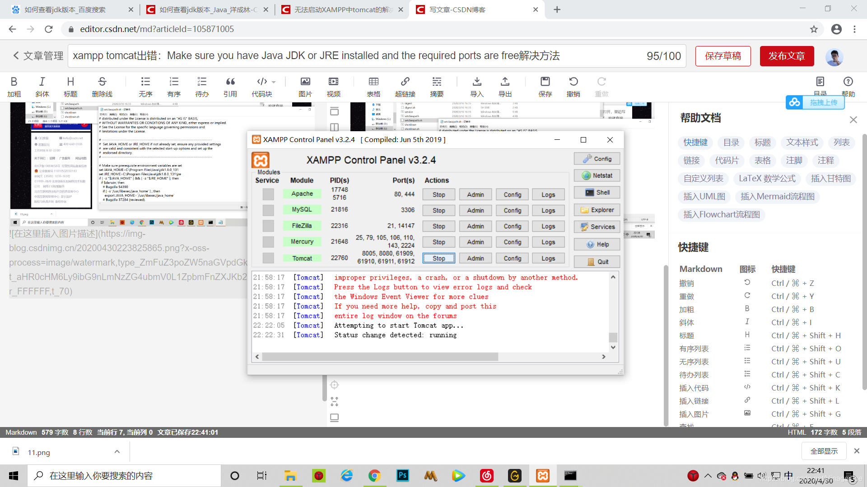Insert an image (图片) via toolbar

(x=305, y=87)
